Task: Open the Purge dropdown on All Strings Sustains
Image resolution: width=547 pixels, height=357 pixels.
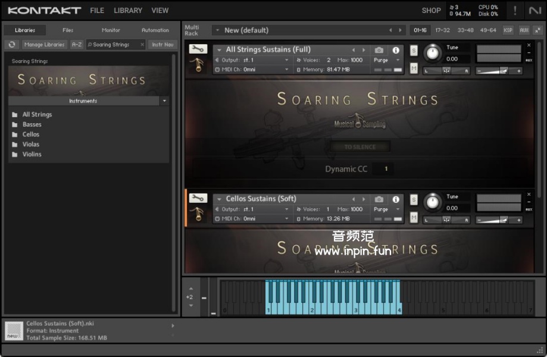Action: pos(386,60)
